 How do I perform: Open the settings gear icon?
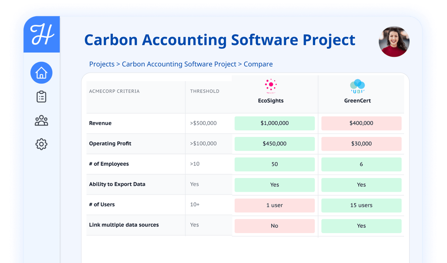point(41,144)
